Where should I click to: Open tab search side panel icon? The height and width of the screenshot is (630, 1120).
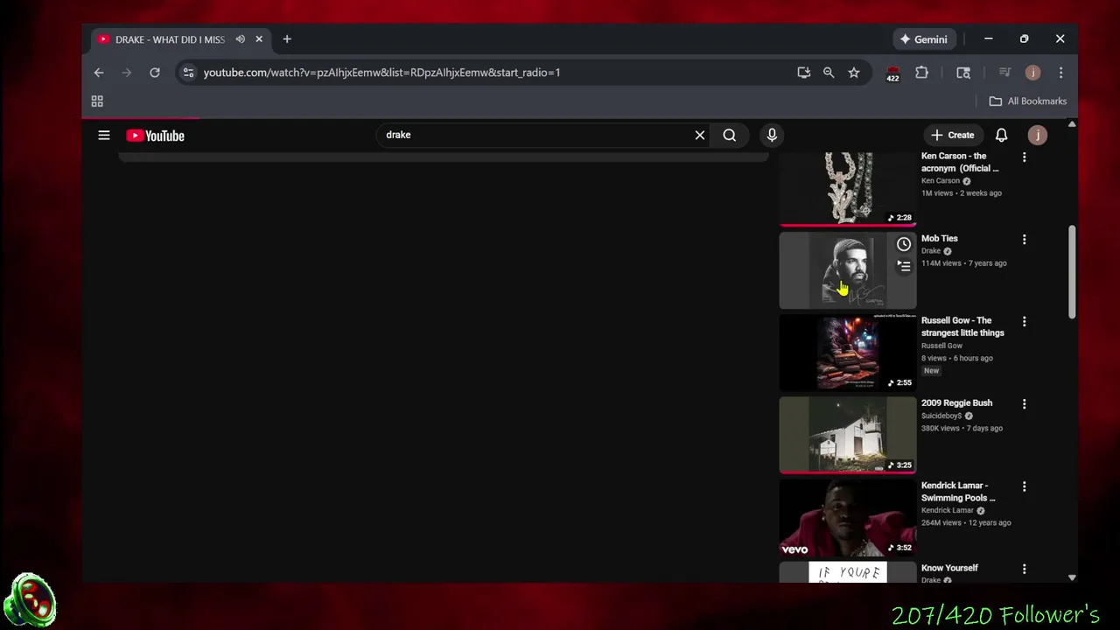pos(963,73)
